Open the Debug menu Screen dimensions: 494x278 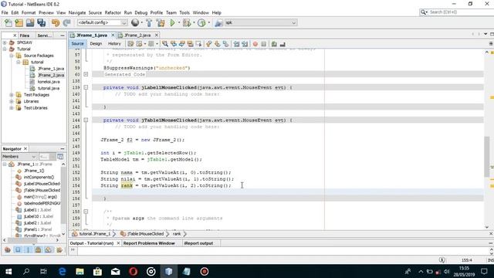140,12
